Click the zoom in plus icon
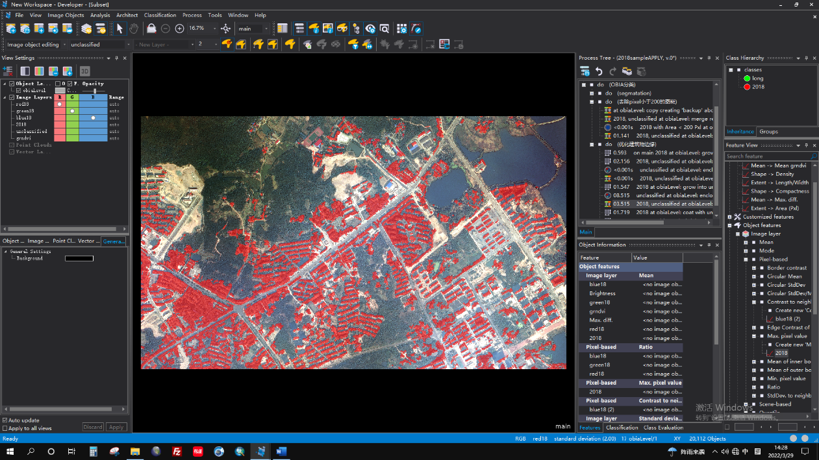819x460 pixels. (180, 29)
